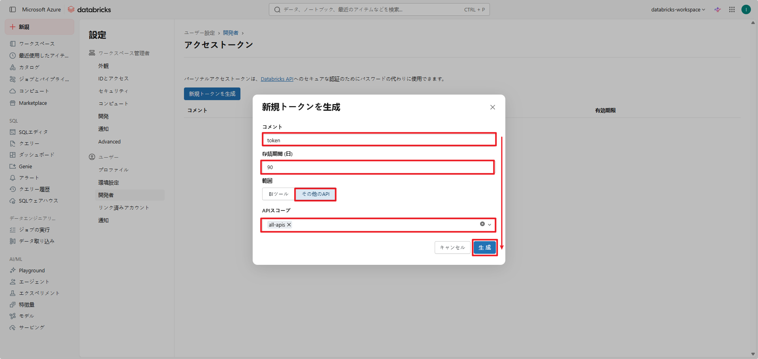Open the プロファイル settings page
The height and width of the screenshot is (359, 758).
[x=113, y=170]
